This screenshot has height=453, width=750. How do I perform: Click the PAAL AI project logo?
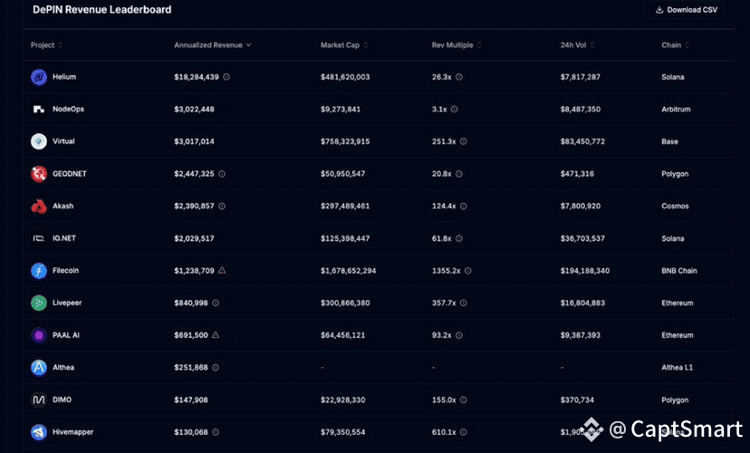(x=39, y=335)
